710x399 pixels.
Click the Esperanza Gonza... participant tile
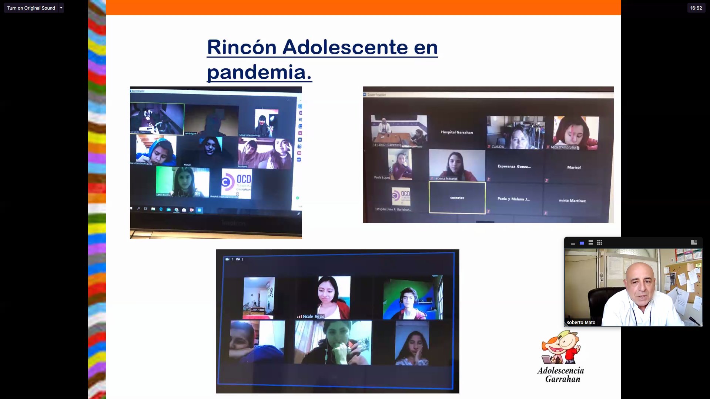[514, 166]
